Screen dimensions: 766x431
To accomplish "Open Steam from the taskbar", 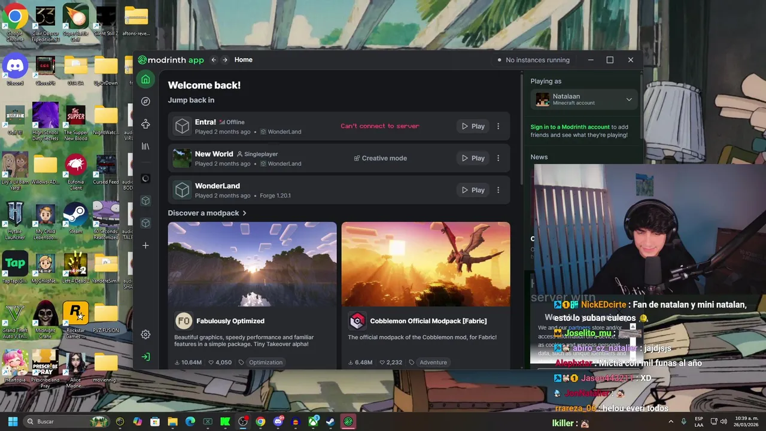I will coord(330,421).
